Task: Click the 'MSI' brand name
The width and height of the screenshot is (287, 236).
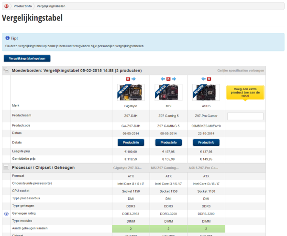Action: click(168, 106)
